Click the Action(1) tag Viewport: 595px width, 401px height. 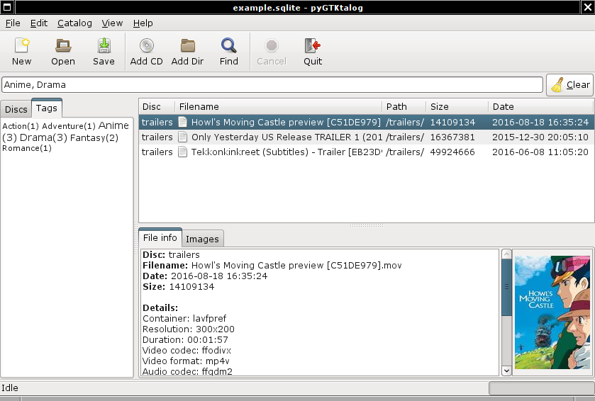(21, 126)
